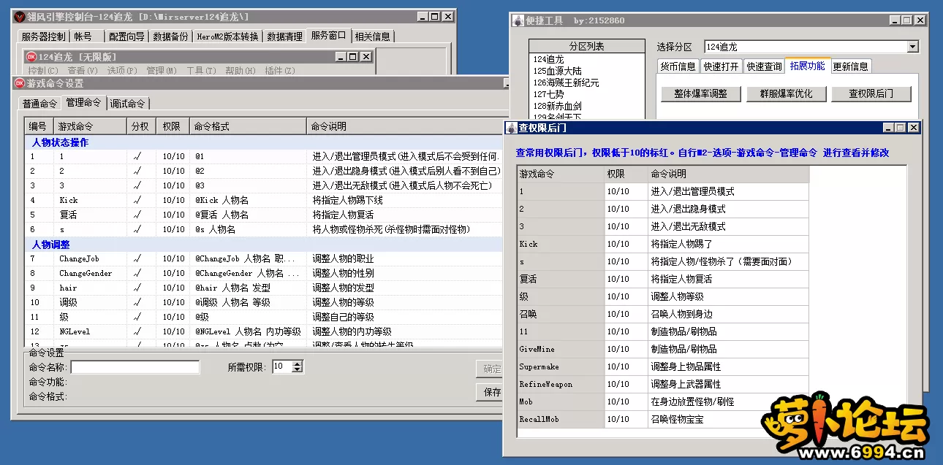
Task: Open the 帮助(H) menu
Action: coord(241,71)
